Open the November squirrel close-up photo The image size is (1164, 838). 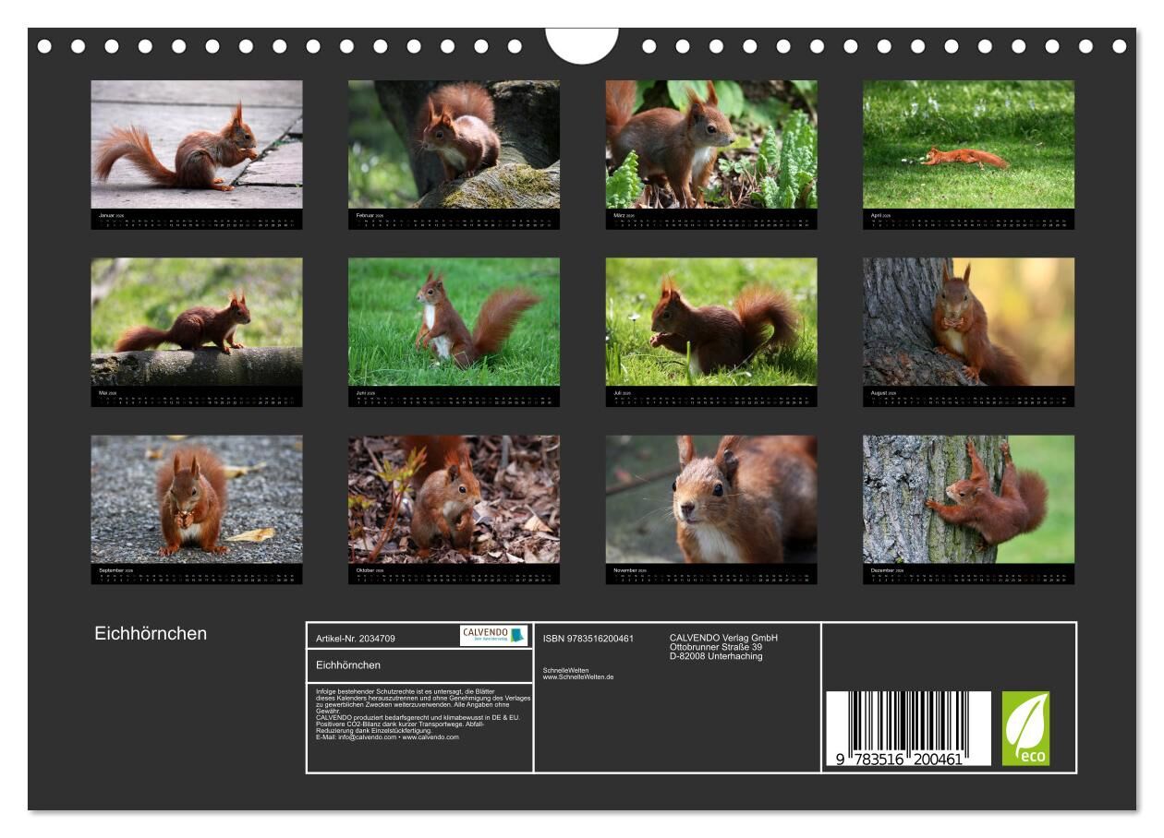pos(711,499)
